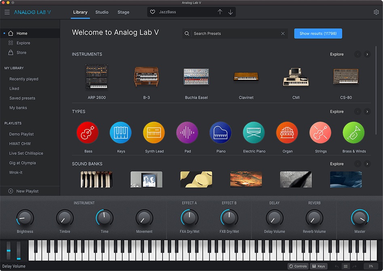Click the Master volume knob

[360, 218]
